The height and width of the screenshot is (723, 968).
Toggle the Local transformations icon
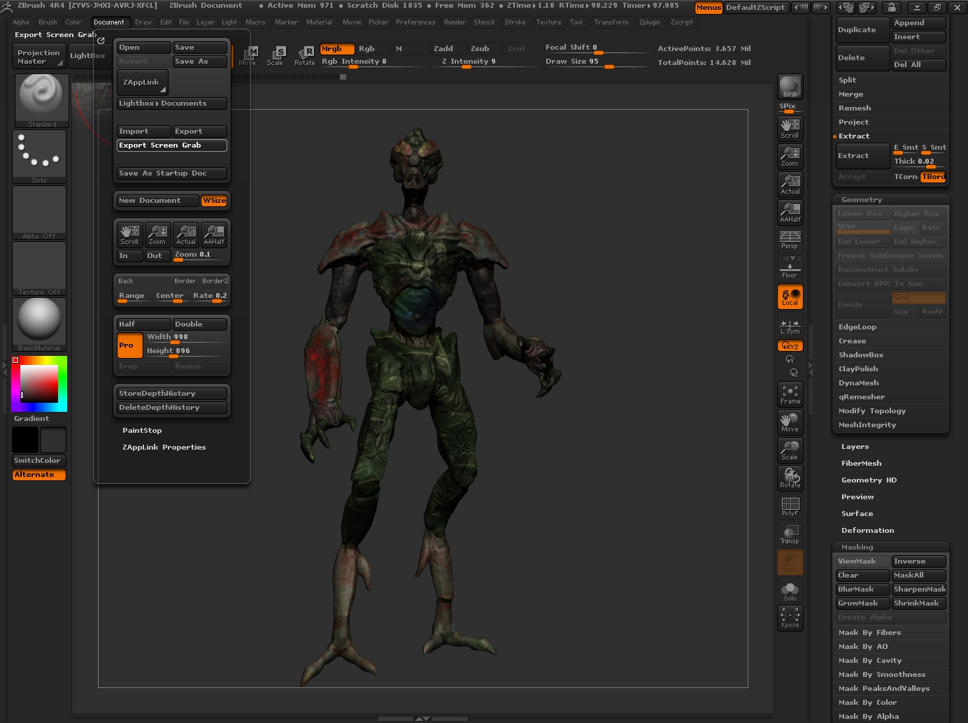coord(790,296)
